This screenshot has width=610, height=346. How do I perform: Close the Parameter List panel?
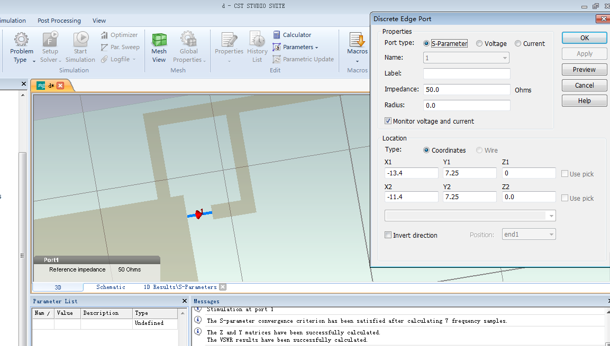coord(185,301)
